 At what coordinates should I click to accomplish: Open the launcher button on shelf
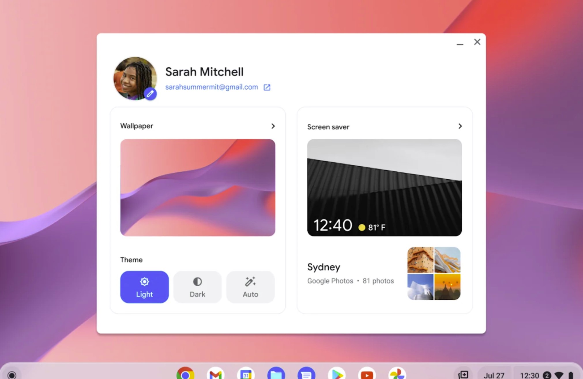tap(12, 375)
